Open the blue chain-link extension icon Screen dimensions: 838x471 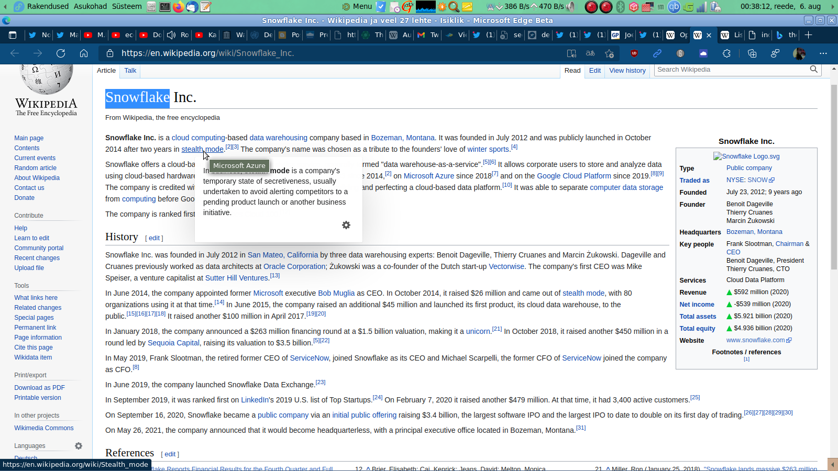[657, 53]
